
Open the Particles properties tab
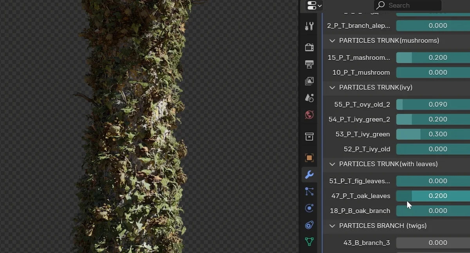(x=309, y=191)
